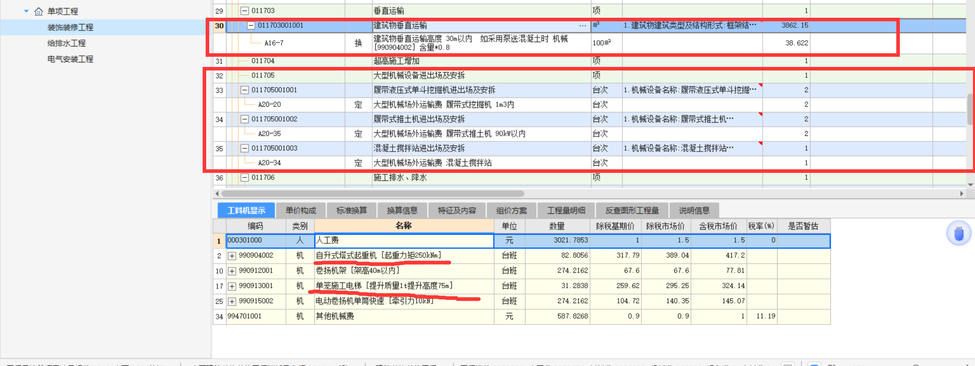Click the 名称 column header
This screenshot has height=366, width=975.
[404, 226]
